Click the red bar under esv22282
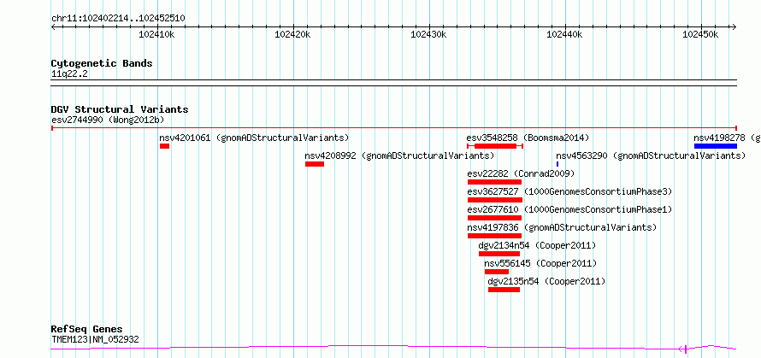Viewport: 761px width, 358px height. click(494, 182)
